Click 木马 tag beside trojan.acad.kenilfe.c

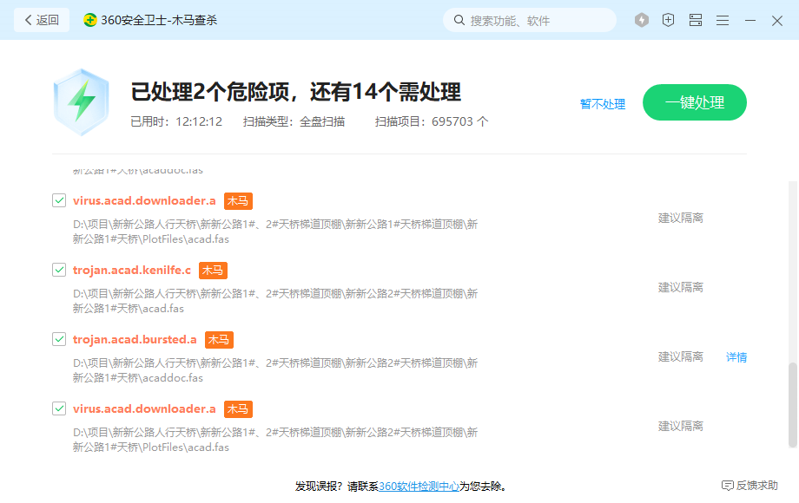click(213, 270)
